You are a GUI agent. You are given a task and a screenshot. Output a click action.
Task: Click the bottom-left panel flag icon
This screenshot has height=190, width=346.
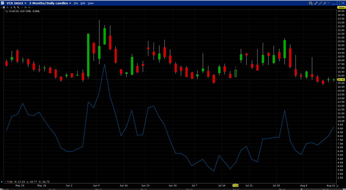(2, 182)
